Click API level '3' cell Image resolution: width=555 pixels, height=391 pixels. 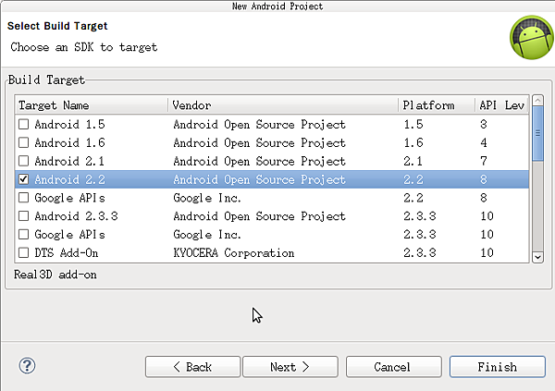click(484, 124)
